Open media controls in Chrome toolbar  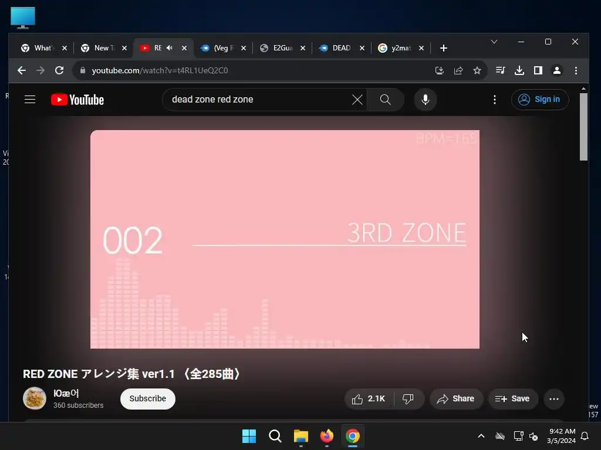pyautogui.click(x=500, y=70)
